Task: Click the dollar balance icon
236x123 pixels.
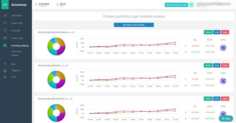Action: click(57, 5)
